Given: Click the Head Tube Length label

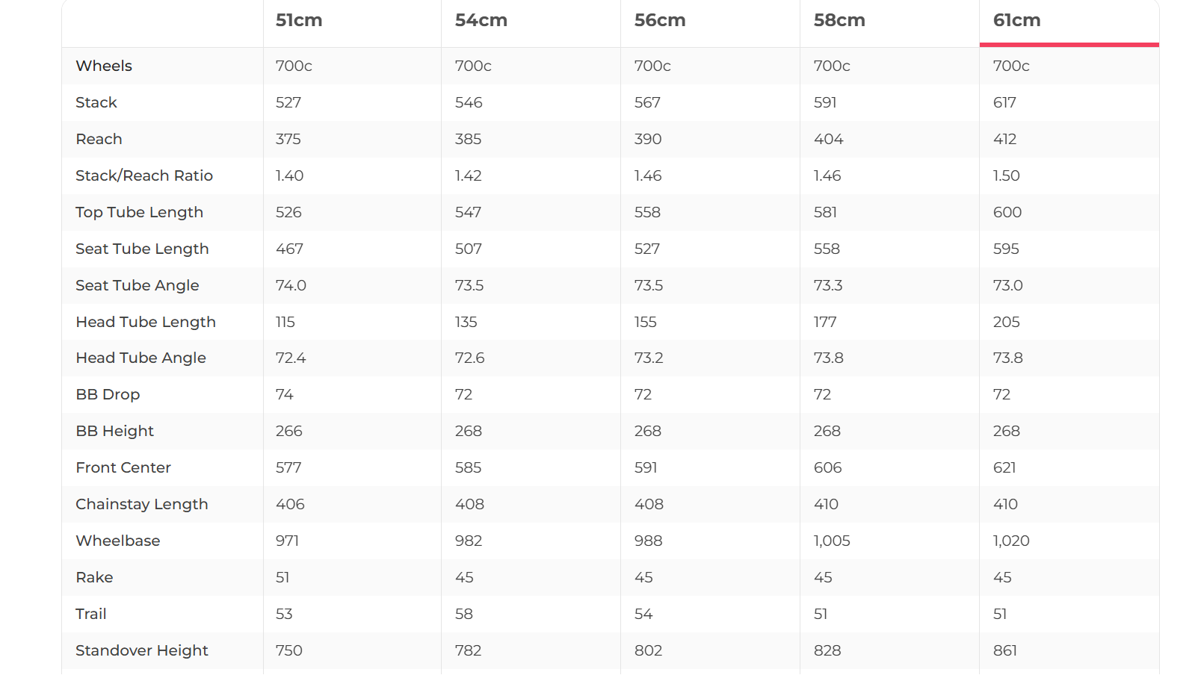Looking at the screenshot, I should 146,322.
